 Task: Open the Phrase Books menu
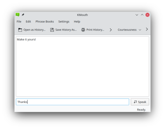tap(45, 22)
